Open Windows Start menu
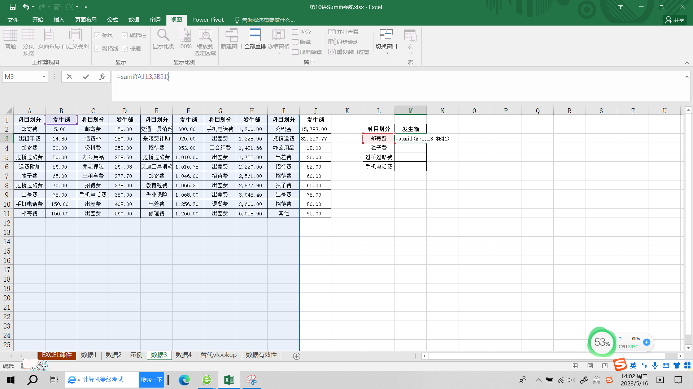Image resolution: width=693 pixels, height=389 pixels. [x=11, y=380]
